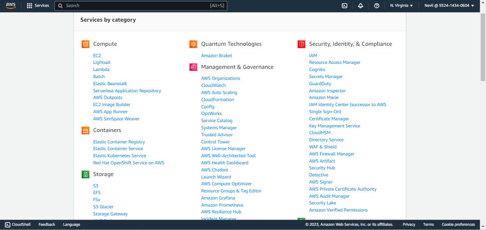486x230 pixels.
Task: Click the CloudShell icon in footer
Action: pos(8,224)
